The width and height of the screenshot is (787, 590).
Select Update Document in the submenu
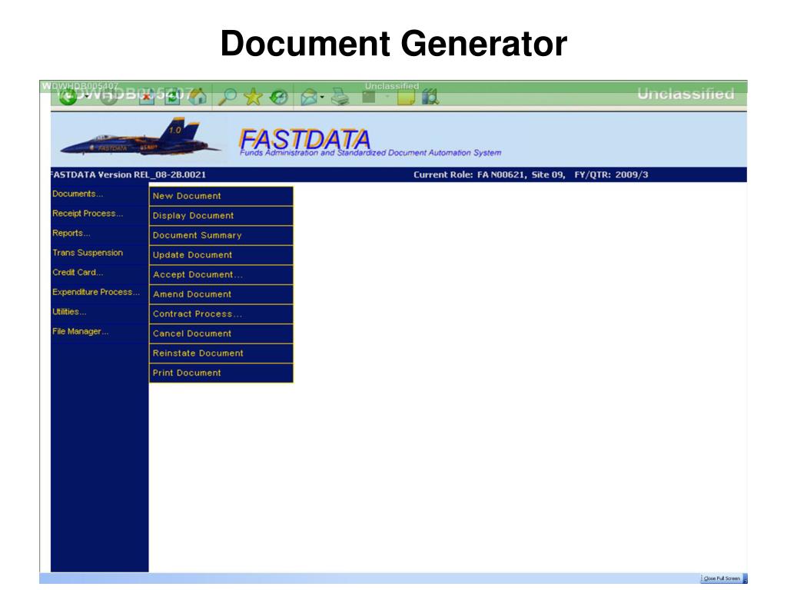click(x=221, y=255)
